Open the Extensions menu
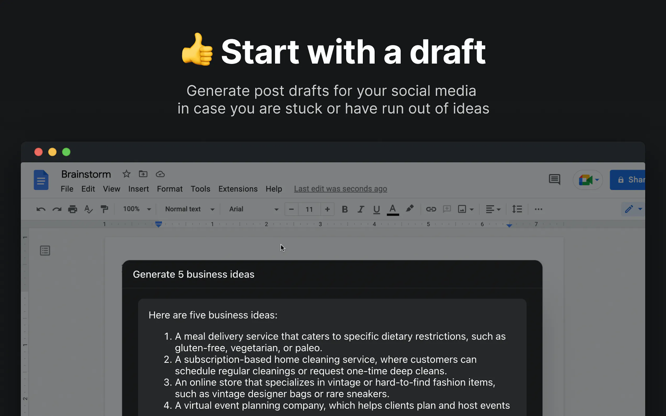666x416 pixels. 238,189
